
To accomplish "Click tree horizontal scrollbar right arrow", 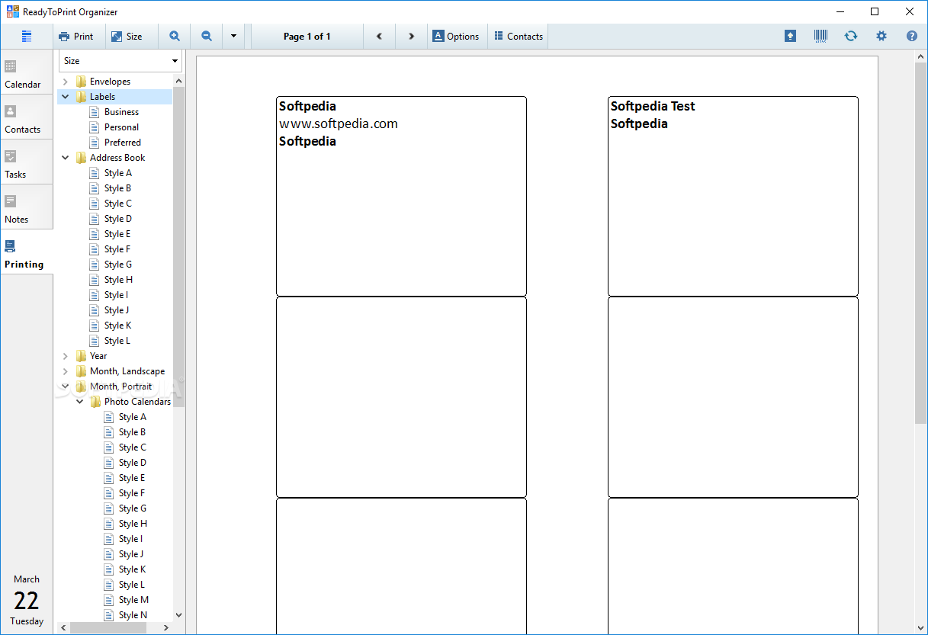I will (x=167, y=627).
